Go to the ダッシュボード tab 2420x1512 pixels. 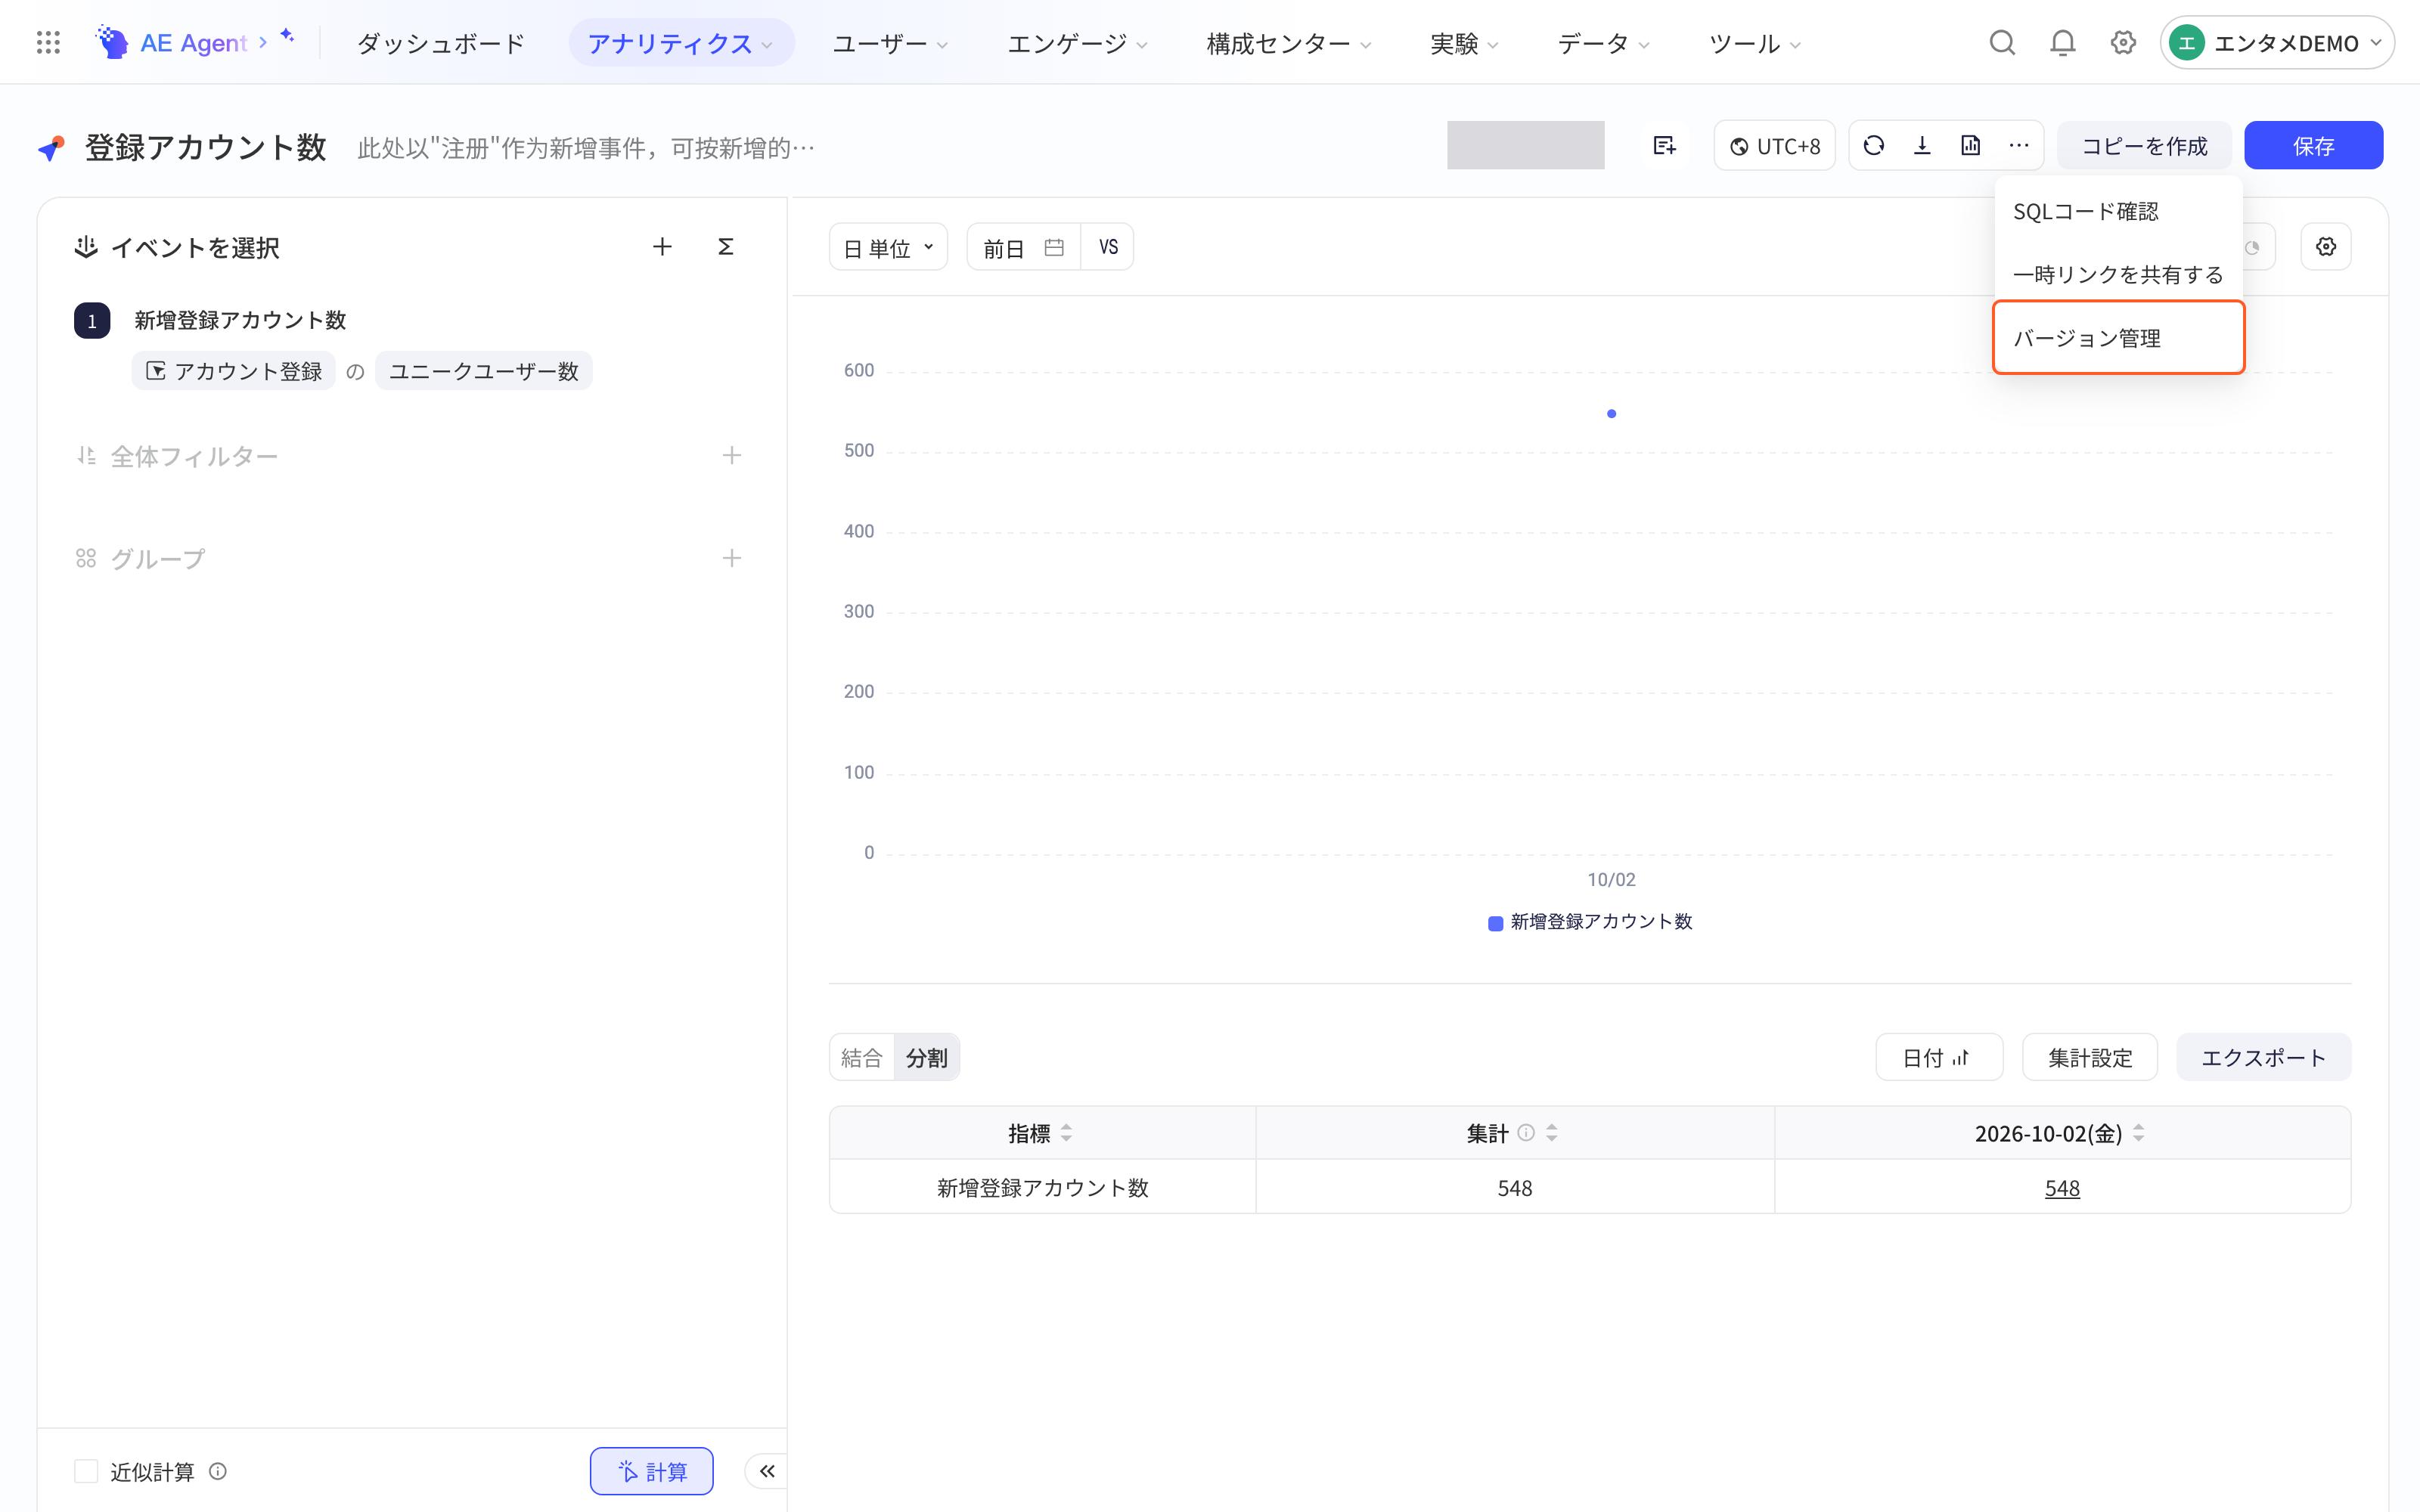pyautogui.click(x=440, y=43)
